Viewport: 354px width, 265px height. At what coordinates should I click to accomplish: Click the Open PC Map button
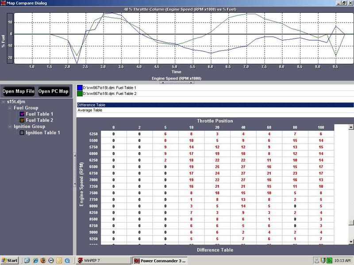pos(53,91)
